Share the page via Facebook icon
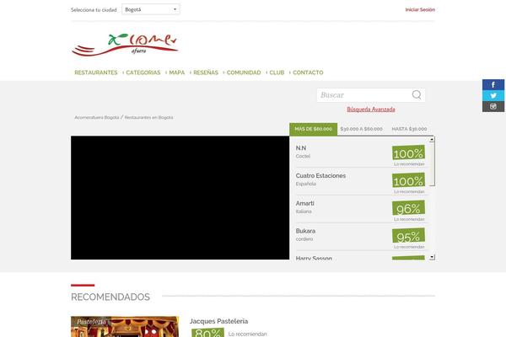The image size is (506, 337). point(493,84)
